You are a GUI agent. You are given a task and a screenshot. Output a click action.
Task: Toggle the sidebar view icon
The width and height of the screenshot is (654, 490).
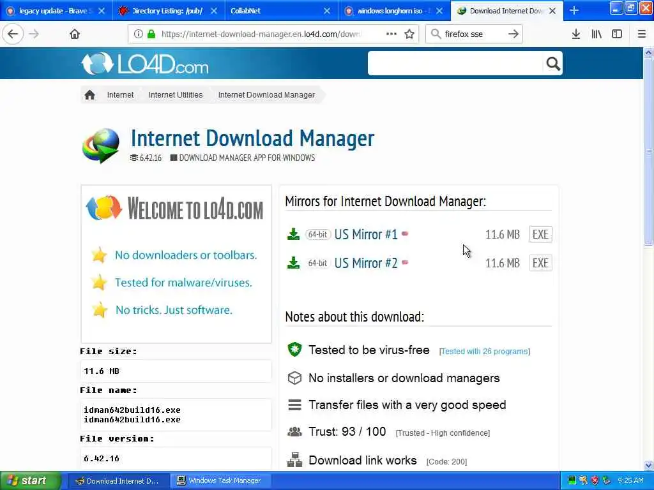click(x=617, y=34)
